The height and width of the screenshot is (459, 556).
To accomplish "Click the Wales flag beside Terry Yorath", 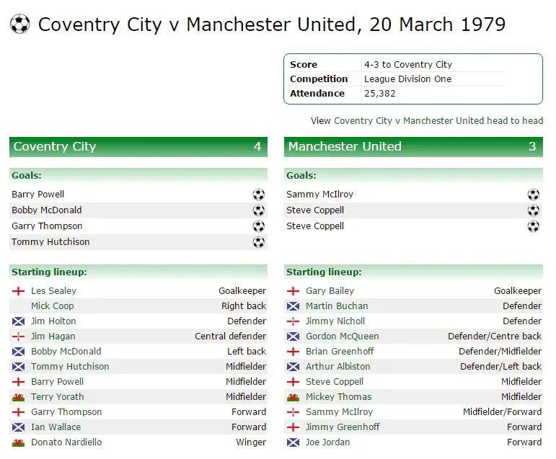I will 19,397.
